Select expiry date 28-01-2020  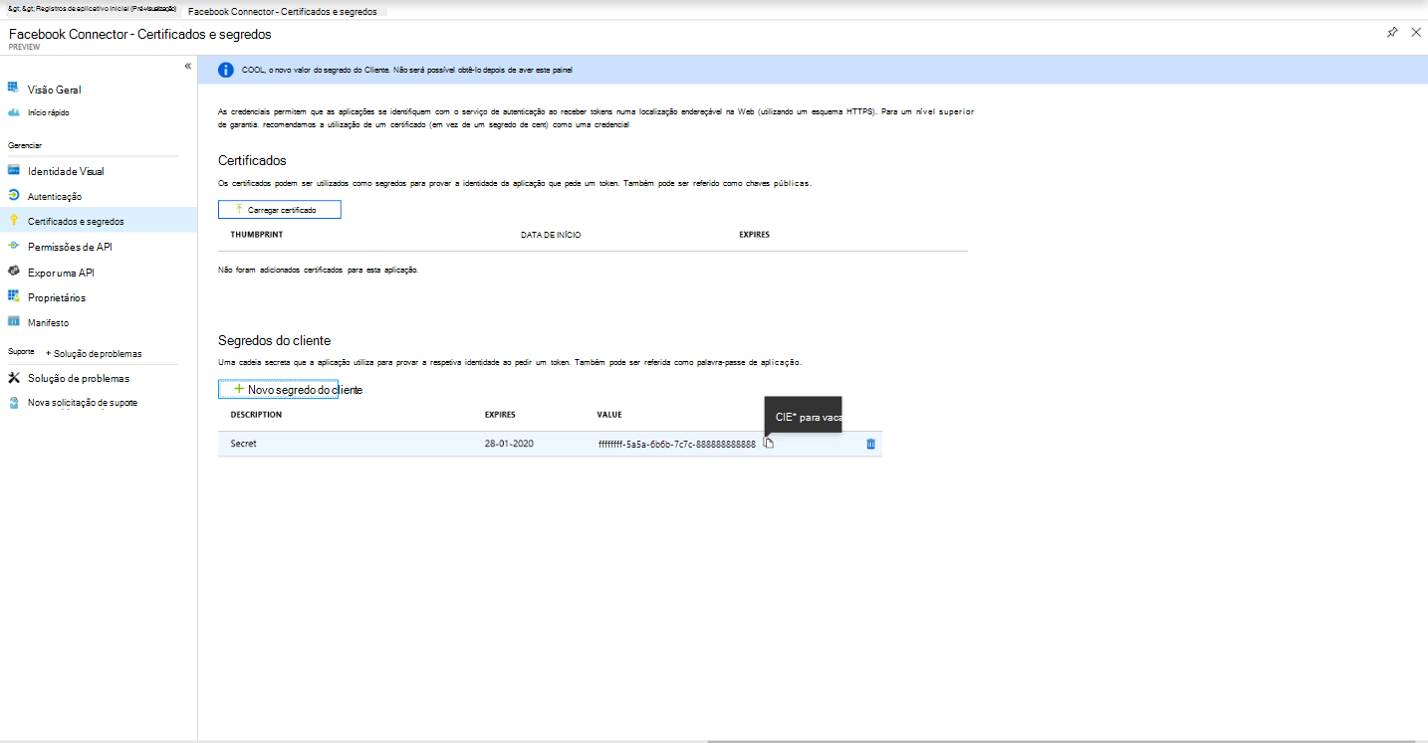(509, 444)
